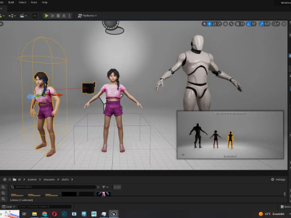
Task: Select the scale tool in viewport toolbar
Action: [219, 24]
